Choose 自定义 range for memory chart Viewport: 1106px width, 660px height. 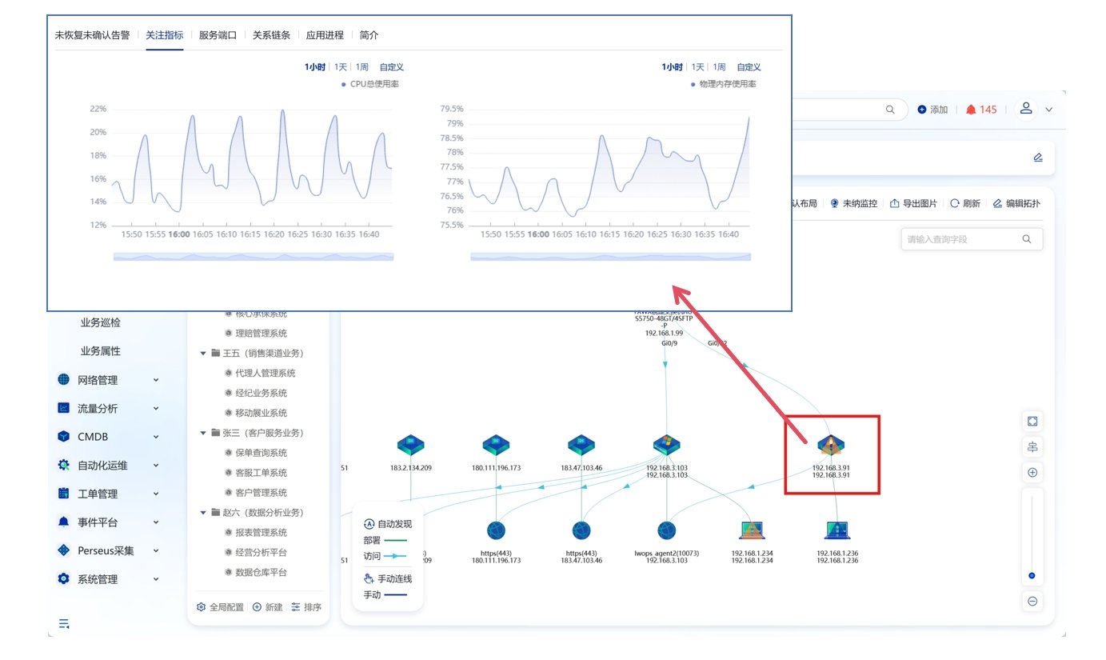[x=749, y=67]
